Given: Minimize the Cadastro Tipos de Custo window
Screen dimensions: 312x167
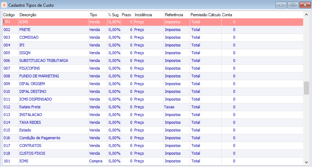Looking at the screenshot, I should [281, 5].
